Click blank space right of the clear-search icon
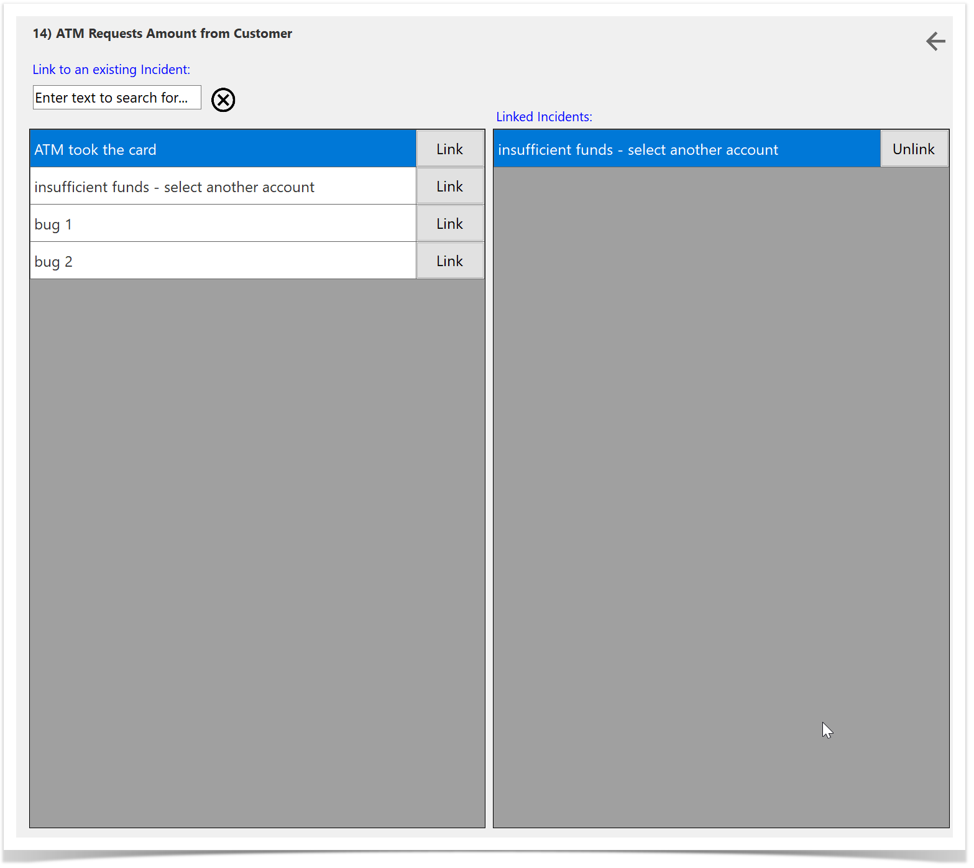974x868 pixels. tap(348, 99)
